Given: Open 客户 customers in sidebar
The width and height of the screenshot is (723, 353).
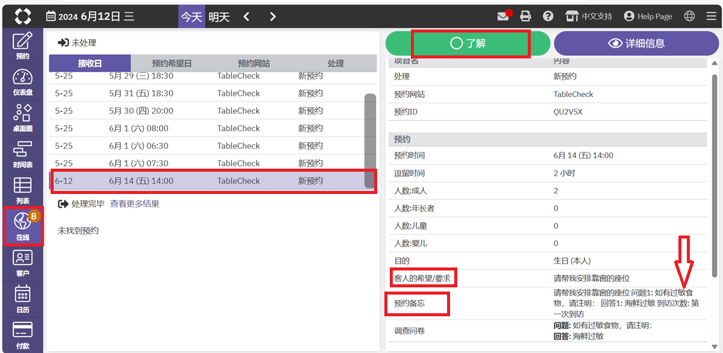Looking at the screenshot, I should [x=22, y=263].
